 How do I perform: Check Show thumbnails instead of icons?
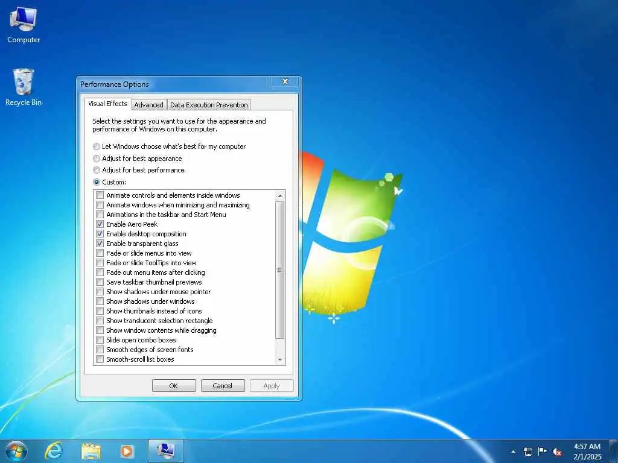[100, 311]
